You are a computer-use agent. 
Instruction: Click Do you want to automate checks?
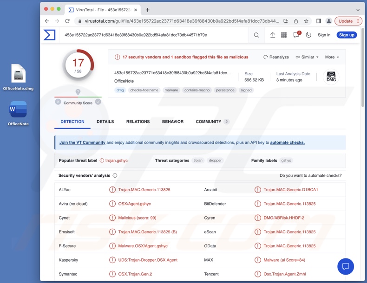tap(311, 175)
